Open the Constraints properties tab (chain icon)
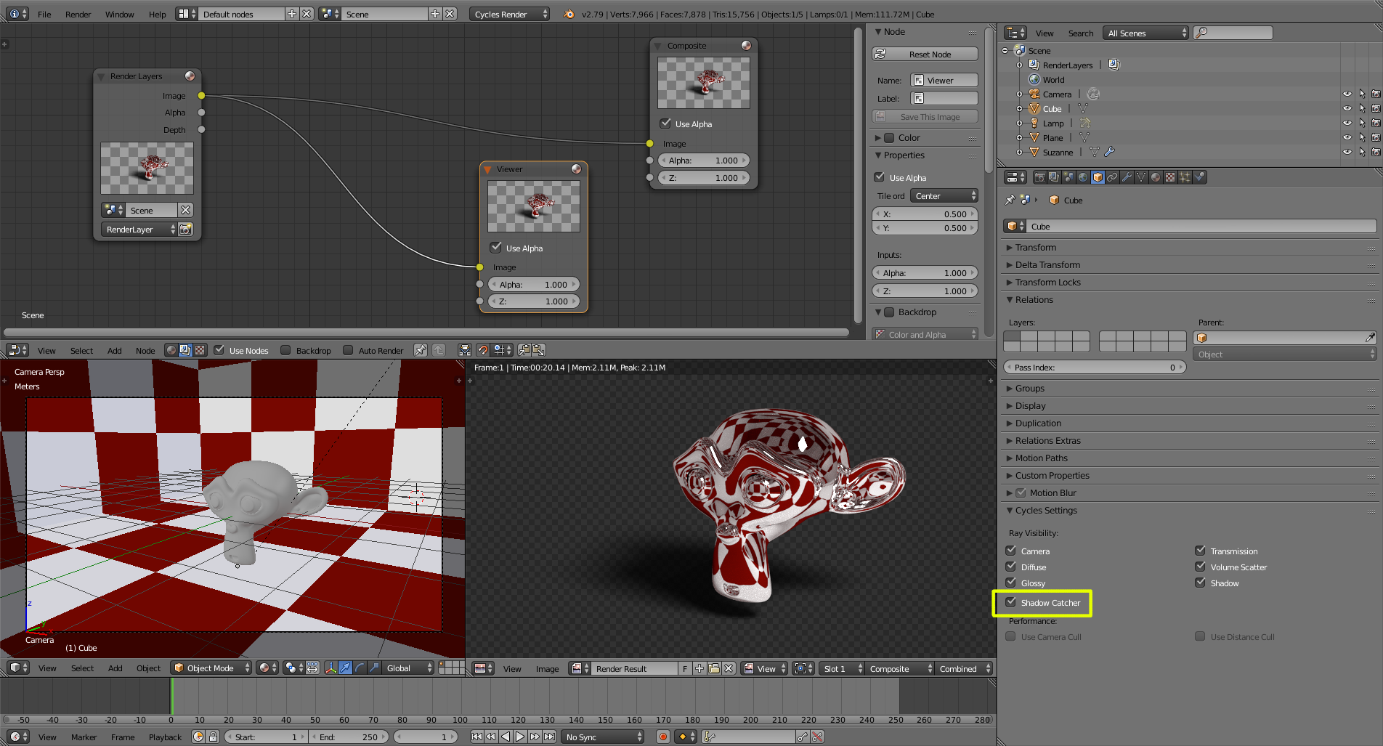 point(1112,177)
